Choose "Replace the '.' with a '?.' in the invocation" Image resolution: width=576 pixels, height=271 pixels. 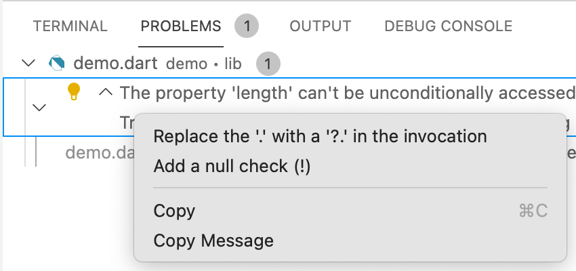[x=320, y=136]
